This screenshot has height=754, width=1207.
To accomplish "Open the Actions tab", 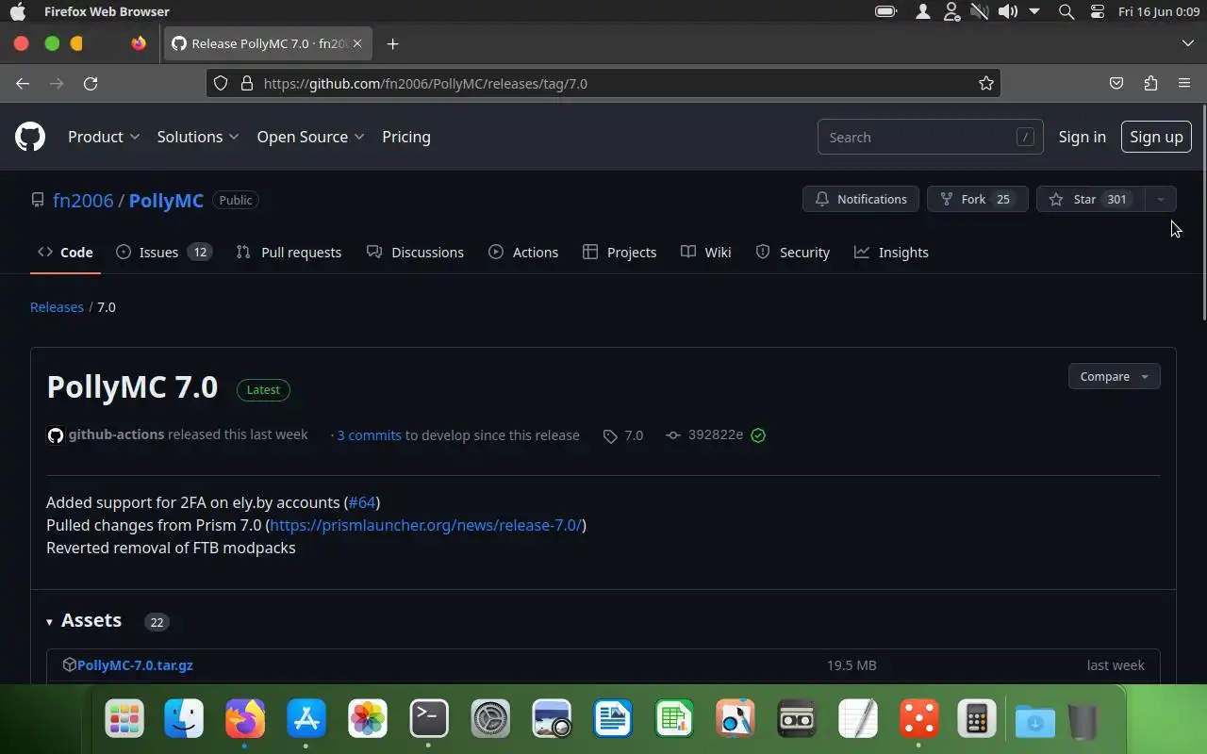I will [523, 253].
